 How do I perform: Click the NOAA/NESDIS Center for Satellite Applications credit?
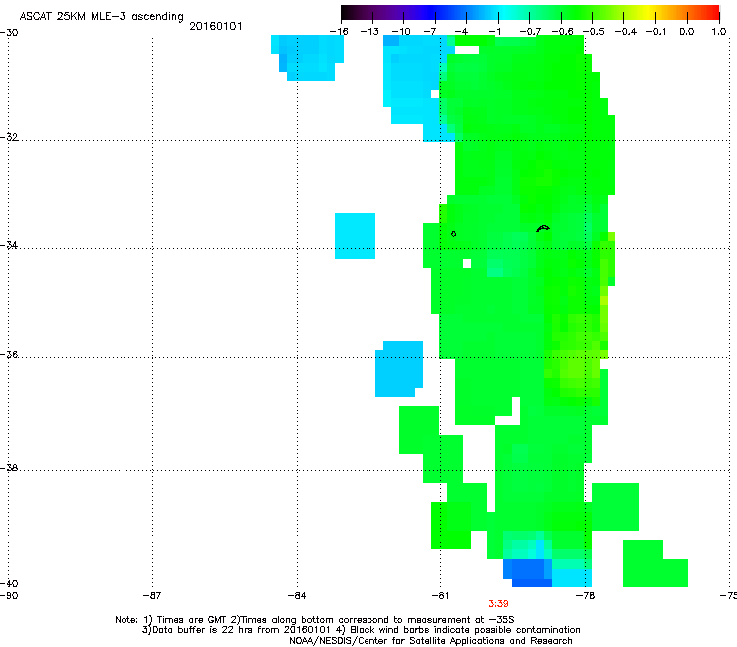(430, 641)
